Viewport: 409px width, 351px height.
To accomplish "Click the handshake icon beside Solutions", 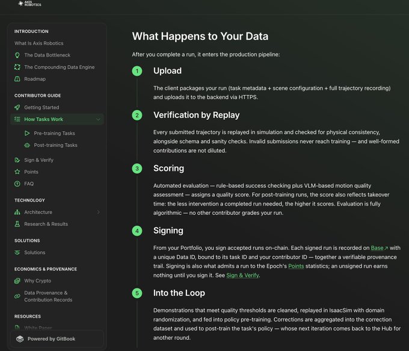I will pos(17,252).
